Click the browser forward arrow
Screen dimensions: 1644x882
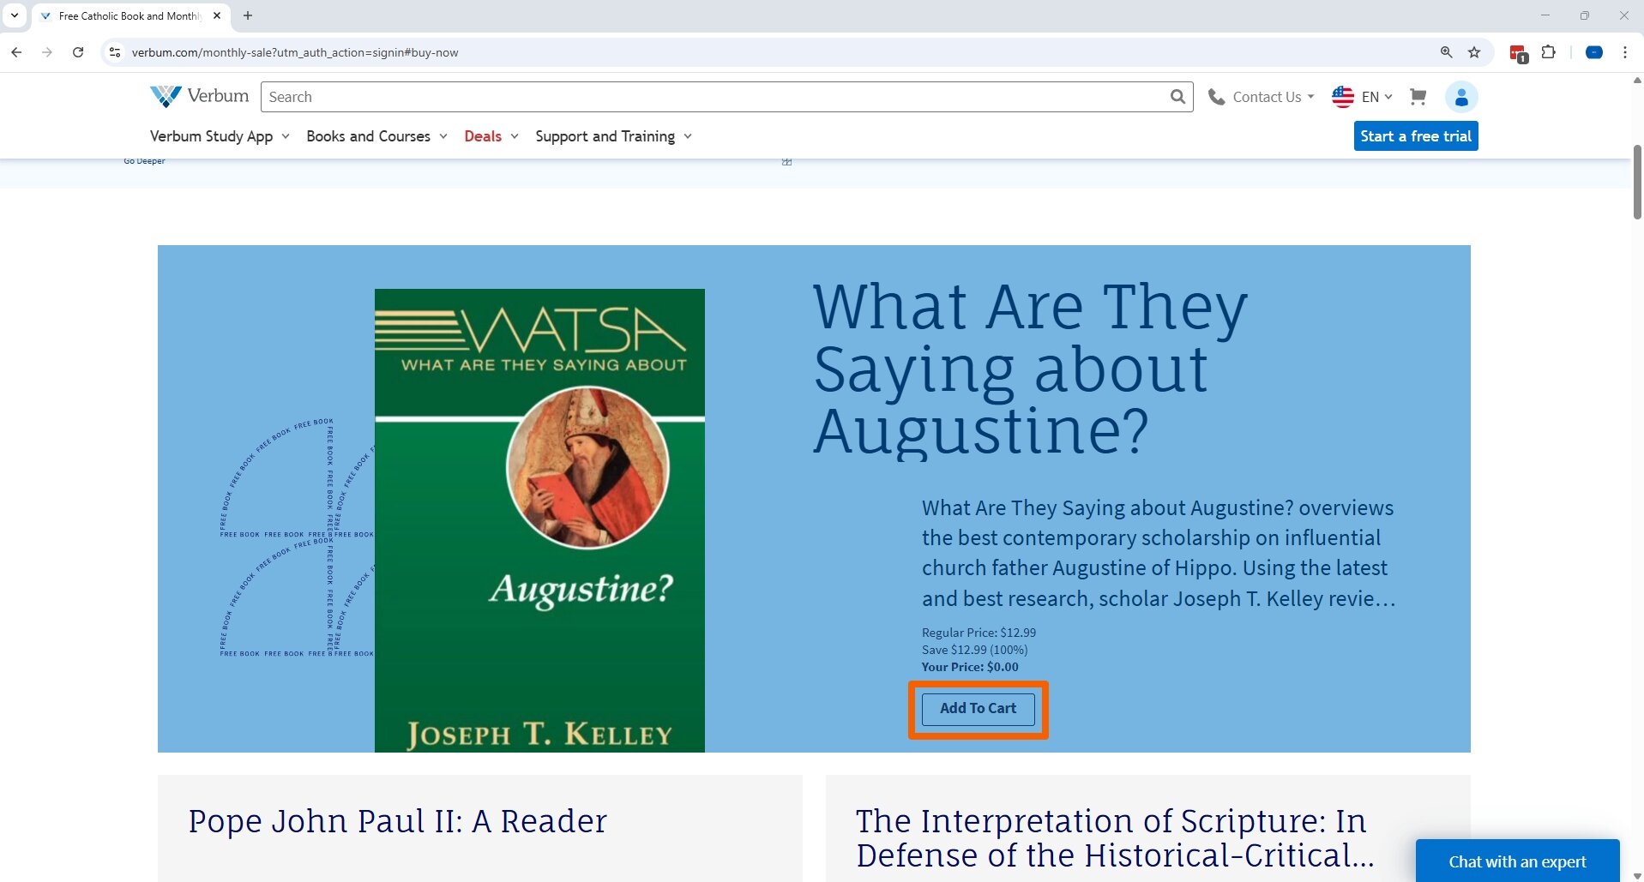tap(47, 52)
